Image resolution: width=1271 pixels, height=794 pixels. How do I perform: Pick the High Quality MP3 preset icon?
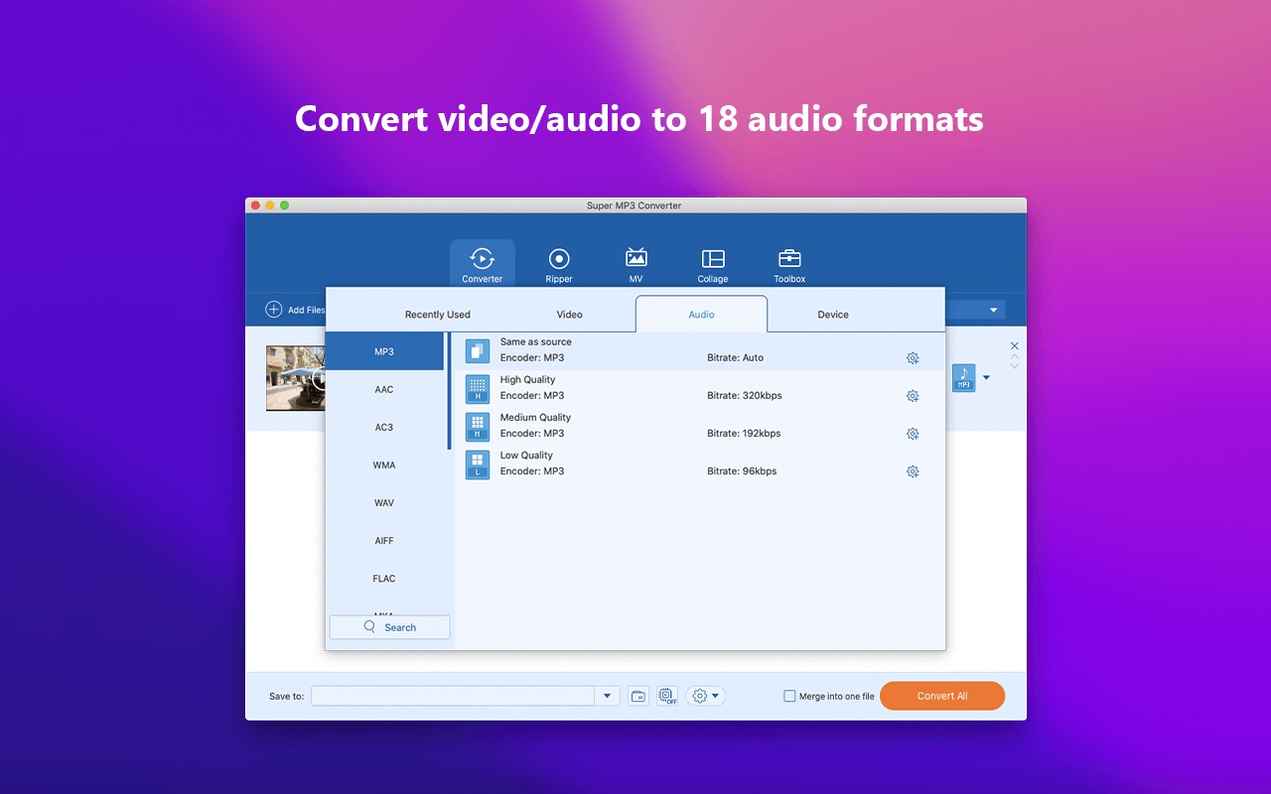(478, 388)
